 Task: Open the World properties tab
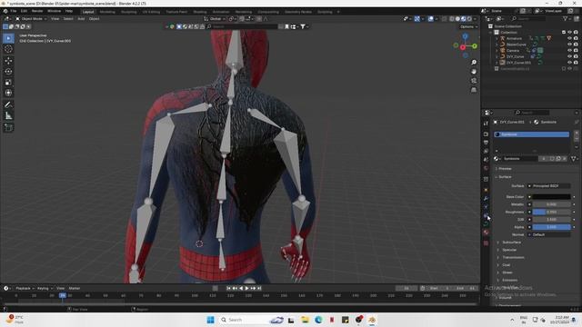[x=486, y=168]
